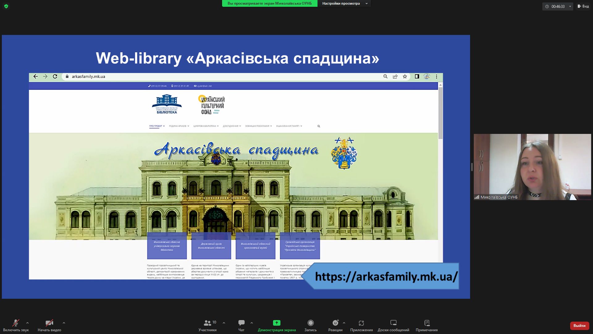
Task: Open the Reactions menu icon
Action: (x=335, y=323)
